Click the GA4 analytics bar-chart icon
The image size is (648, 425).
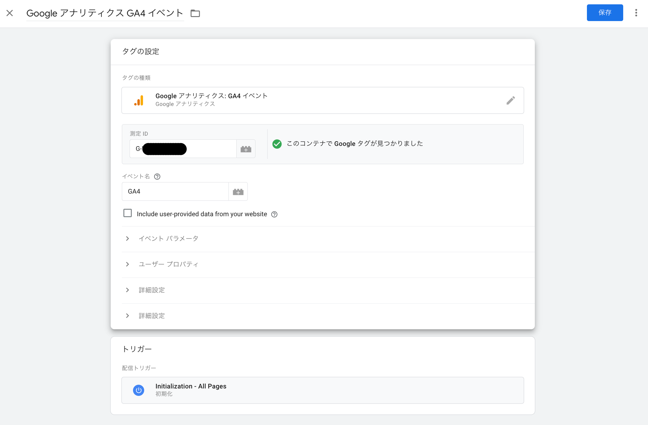139,100
